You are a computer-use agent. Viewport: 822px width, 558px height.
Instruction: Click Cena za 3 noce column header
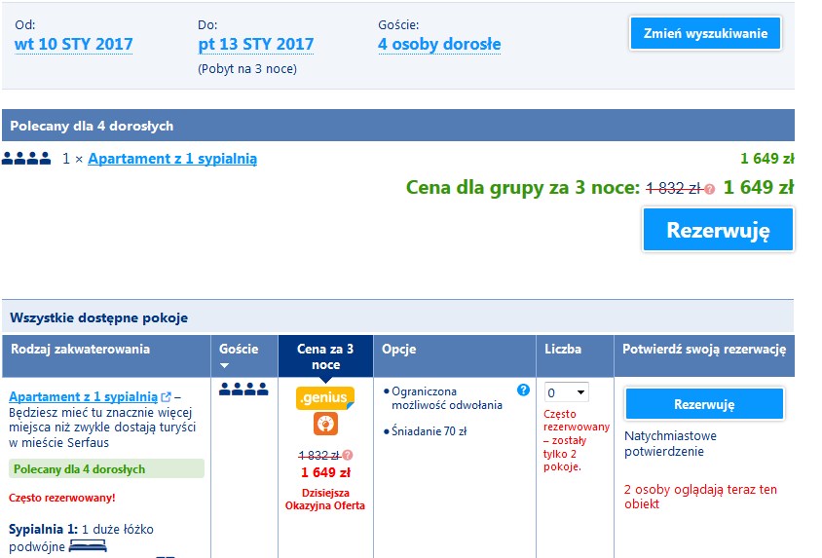coord(325,356)
